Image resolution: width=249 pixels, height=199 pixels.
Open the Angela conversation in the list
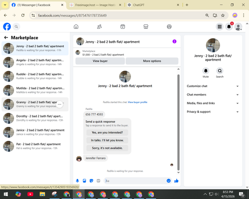click(35, 62)
